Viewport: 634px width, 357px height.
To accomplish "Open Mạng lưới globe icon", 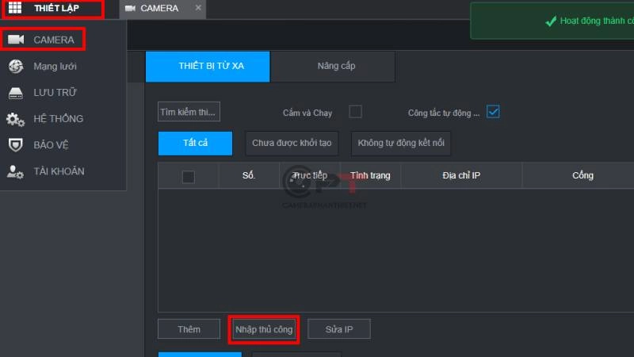I will (x=16, y=66).
